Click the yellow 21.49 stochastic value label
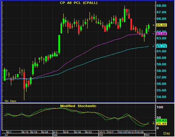This screenshot has width=175, height=137. click(162, 123)
